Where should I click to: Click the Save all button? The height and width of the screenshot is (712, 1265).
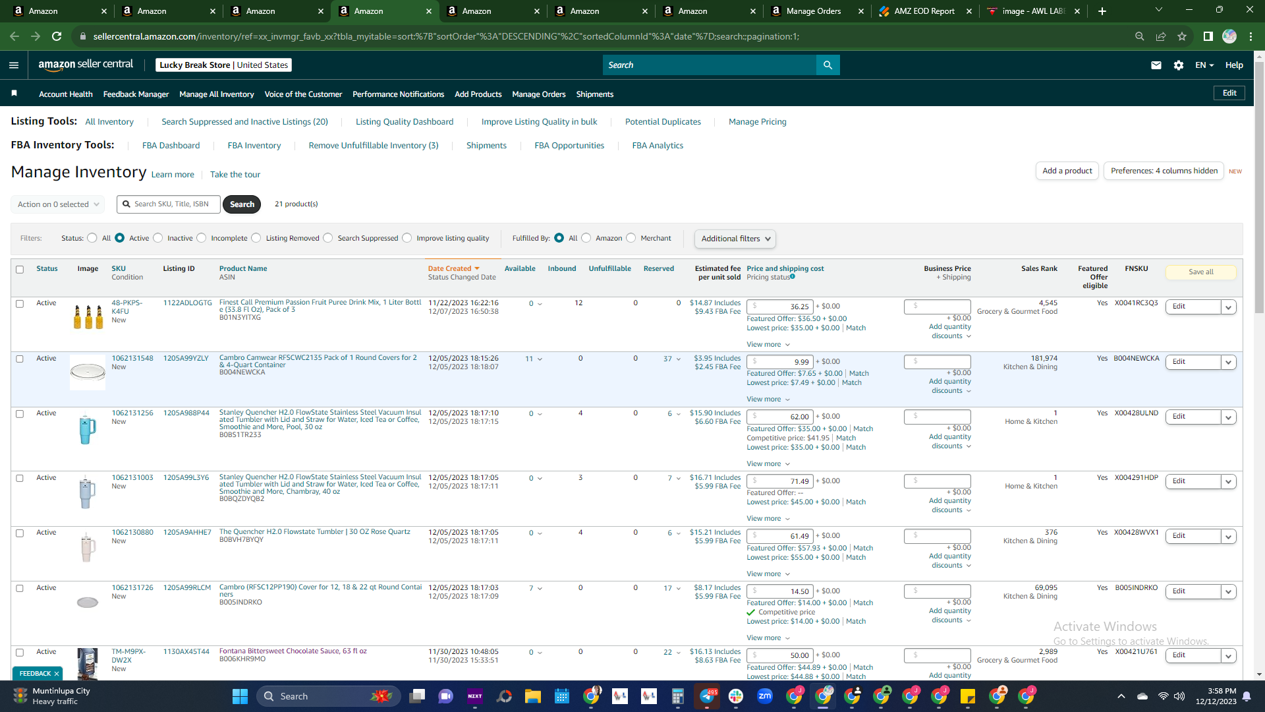pos(1201,272)
